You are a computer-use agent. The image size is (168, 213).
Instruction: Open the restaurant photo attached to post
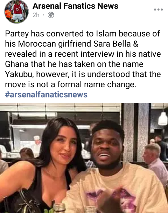(84, 158)
